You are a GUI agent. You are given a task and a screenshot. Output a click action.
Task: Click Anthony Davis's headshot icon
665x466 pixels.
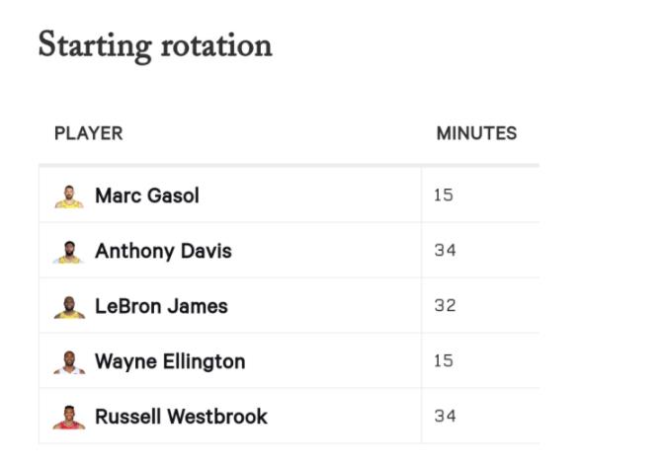pos(69,252)
